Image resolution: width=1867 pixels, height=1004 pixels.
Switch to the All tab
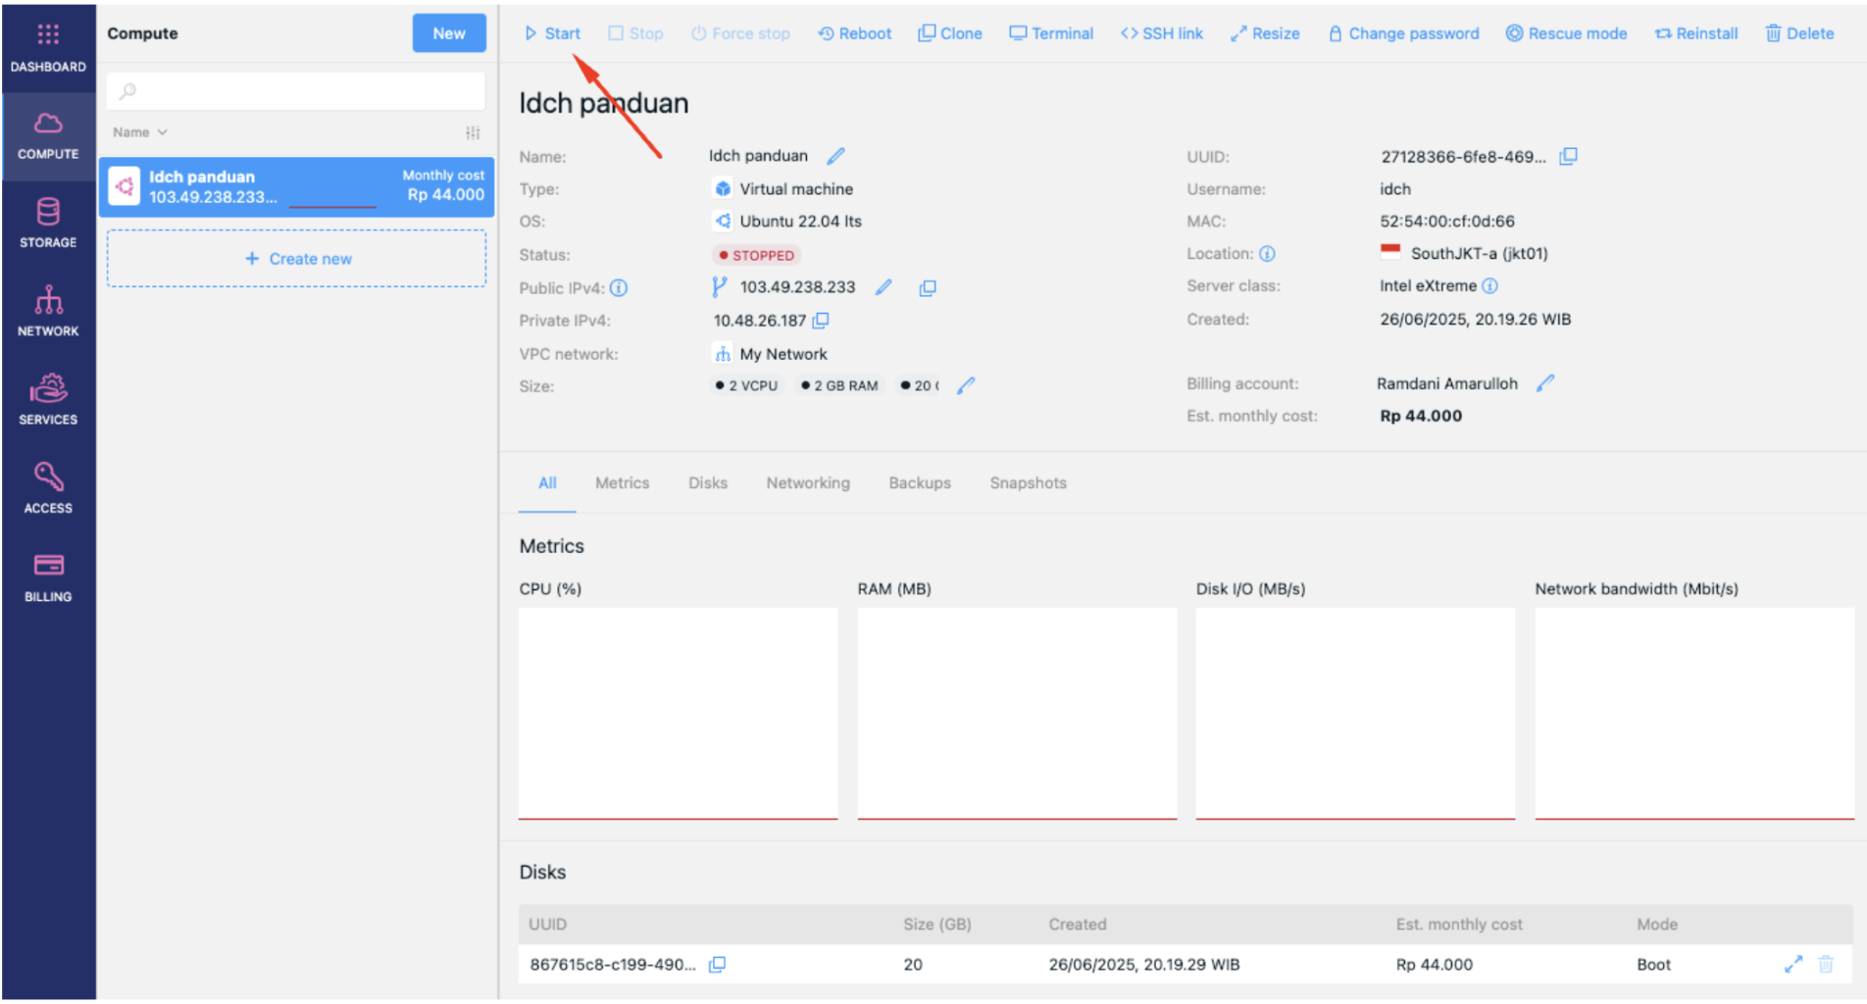pos(547,483)
